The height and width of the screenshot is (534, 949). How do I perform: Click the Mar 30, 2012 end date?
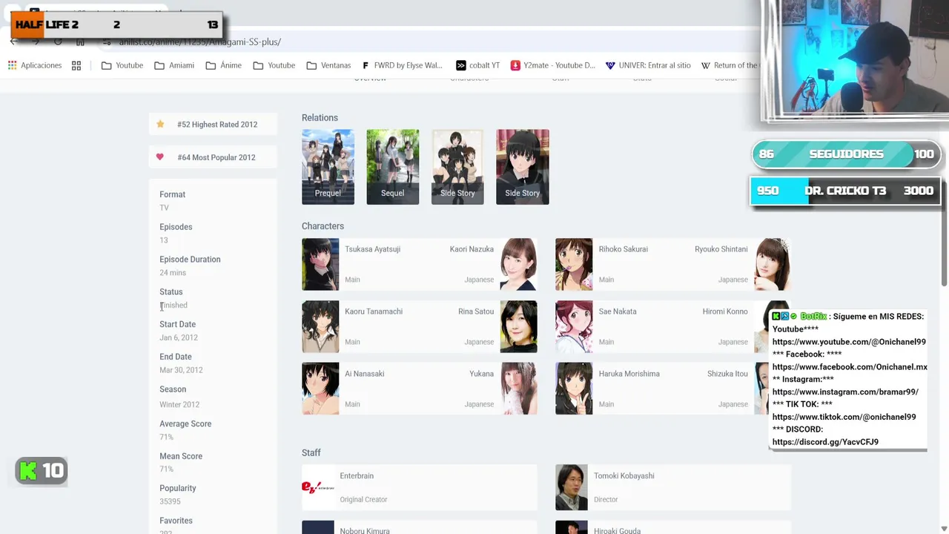coord(181,370)
